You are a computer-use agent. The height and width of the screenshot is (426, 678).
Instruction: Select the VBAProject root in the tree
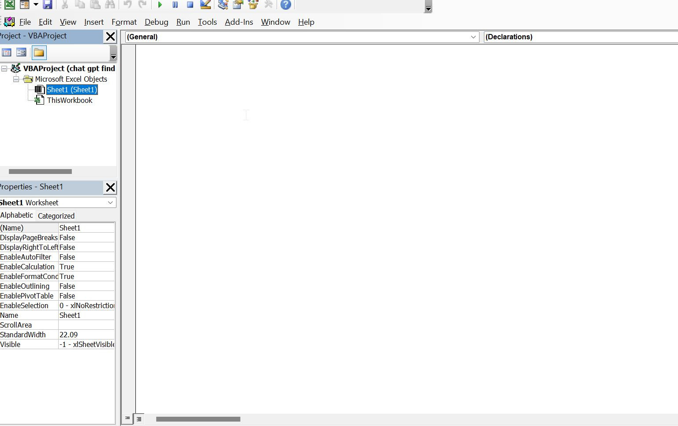pos(69,68)
